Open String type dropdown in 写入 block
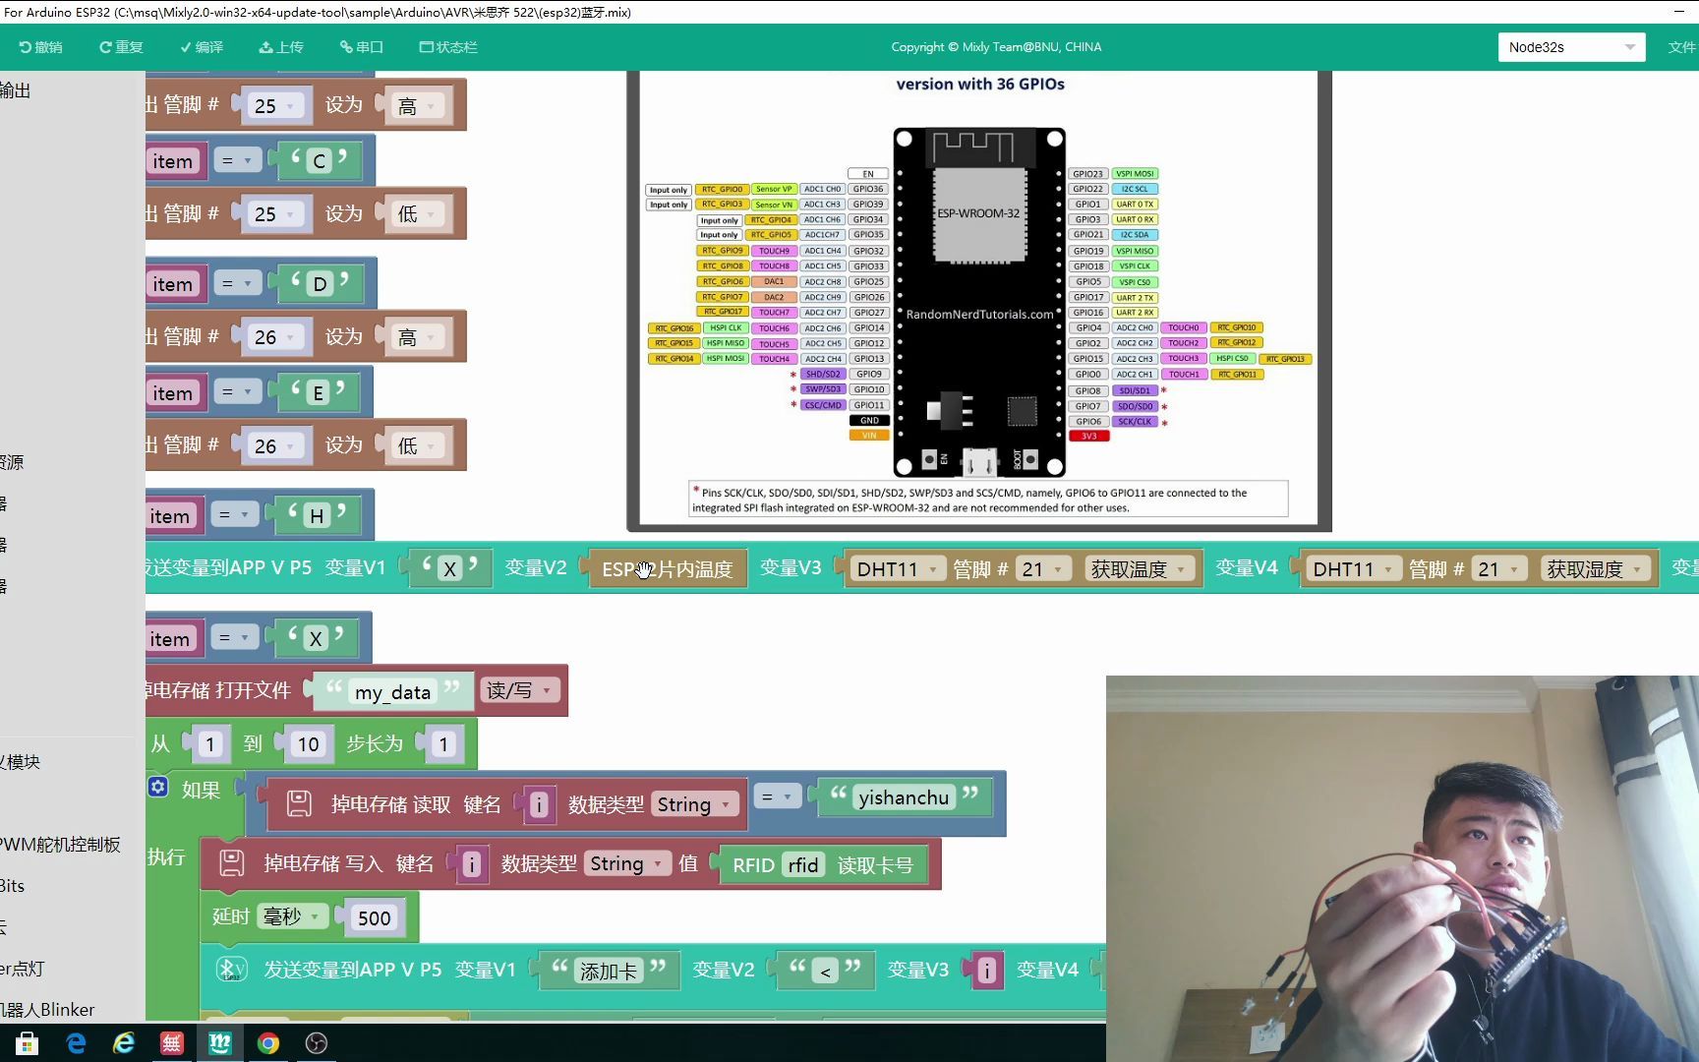The image size is (1699, 1062). (x=628, y=863)
